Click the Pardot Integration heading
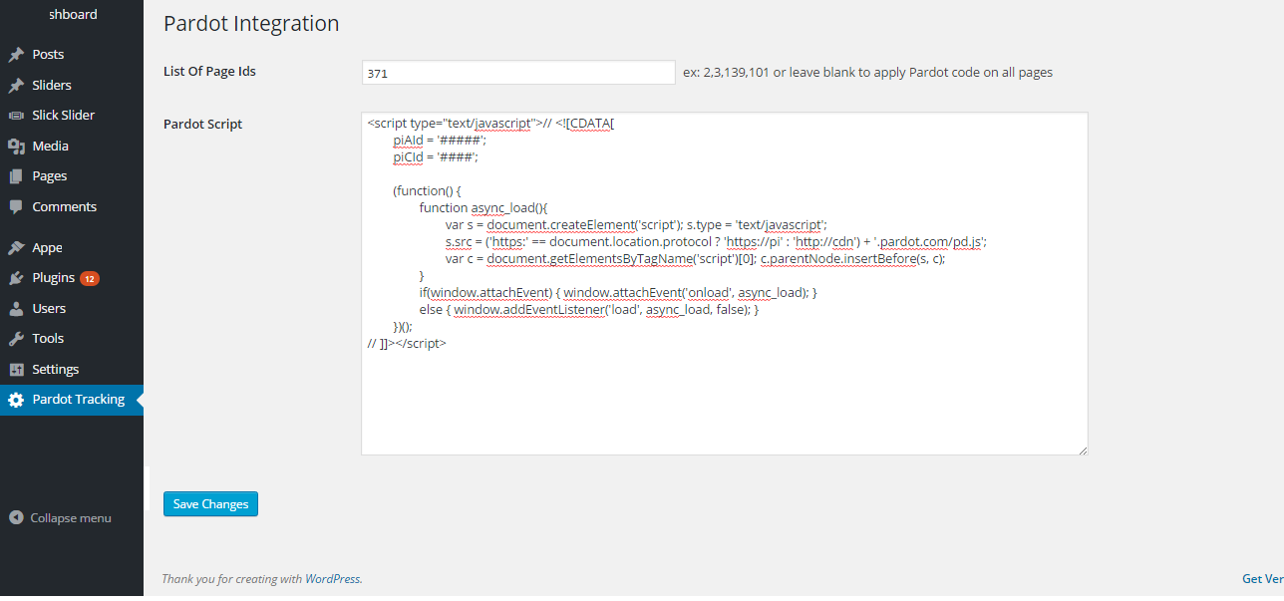 [251, 24]
